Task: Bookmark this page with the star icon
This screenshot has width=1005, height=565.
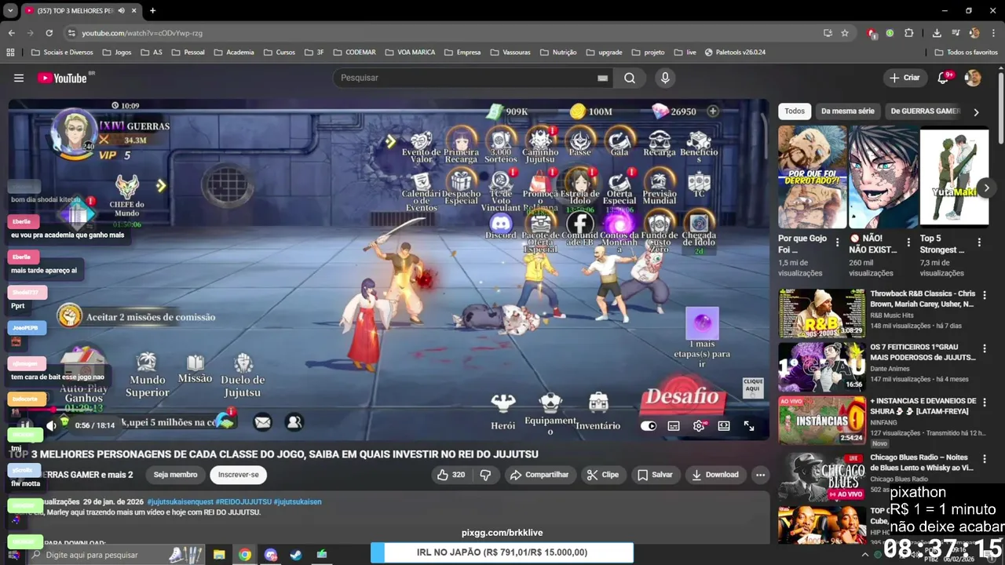Action: 845,33
